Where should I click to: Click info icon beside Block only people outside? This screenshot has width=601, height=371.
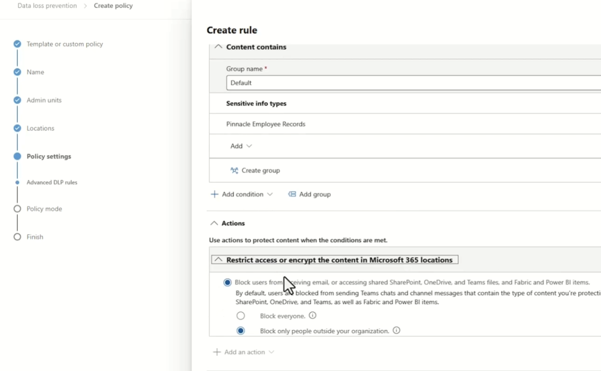click(x=396, y=330)
